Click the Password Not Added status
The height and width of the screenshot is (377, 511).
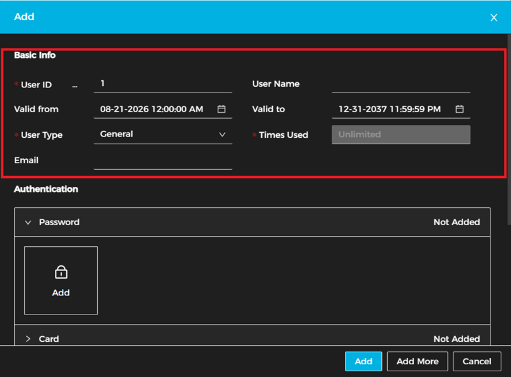click(x=457, y=222)
